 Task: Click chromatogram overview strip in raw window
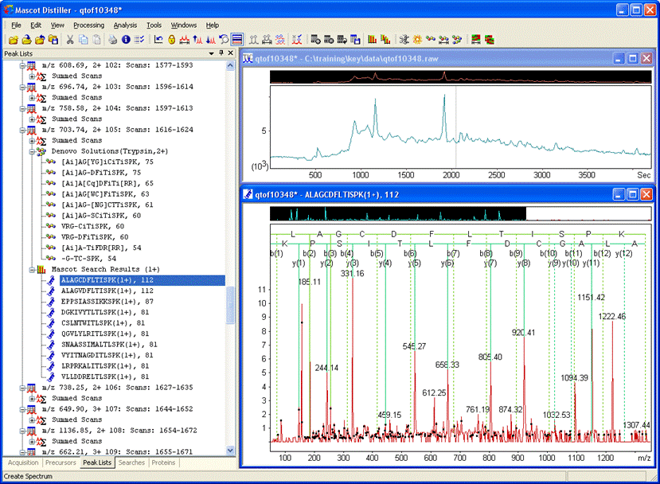[460, 76]
